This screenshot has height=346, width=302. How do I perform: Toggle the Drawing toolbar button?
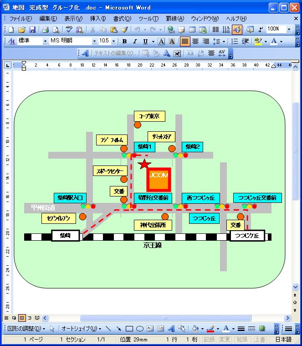pos(237,29)
